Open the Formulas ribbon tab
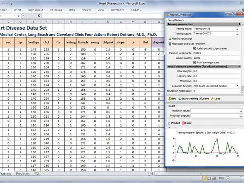 (56, 10)
